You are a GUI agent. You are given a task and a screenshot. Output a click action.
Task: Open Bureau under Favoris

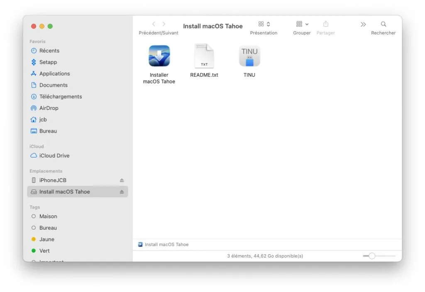77,131
